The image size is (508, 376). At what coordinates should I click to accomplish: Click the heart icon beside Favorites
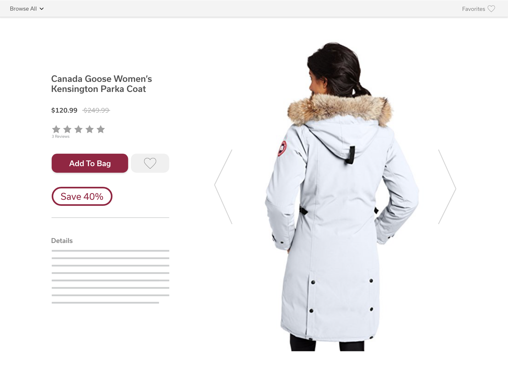pyautogui.click(x=491, y=9)
